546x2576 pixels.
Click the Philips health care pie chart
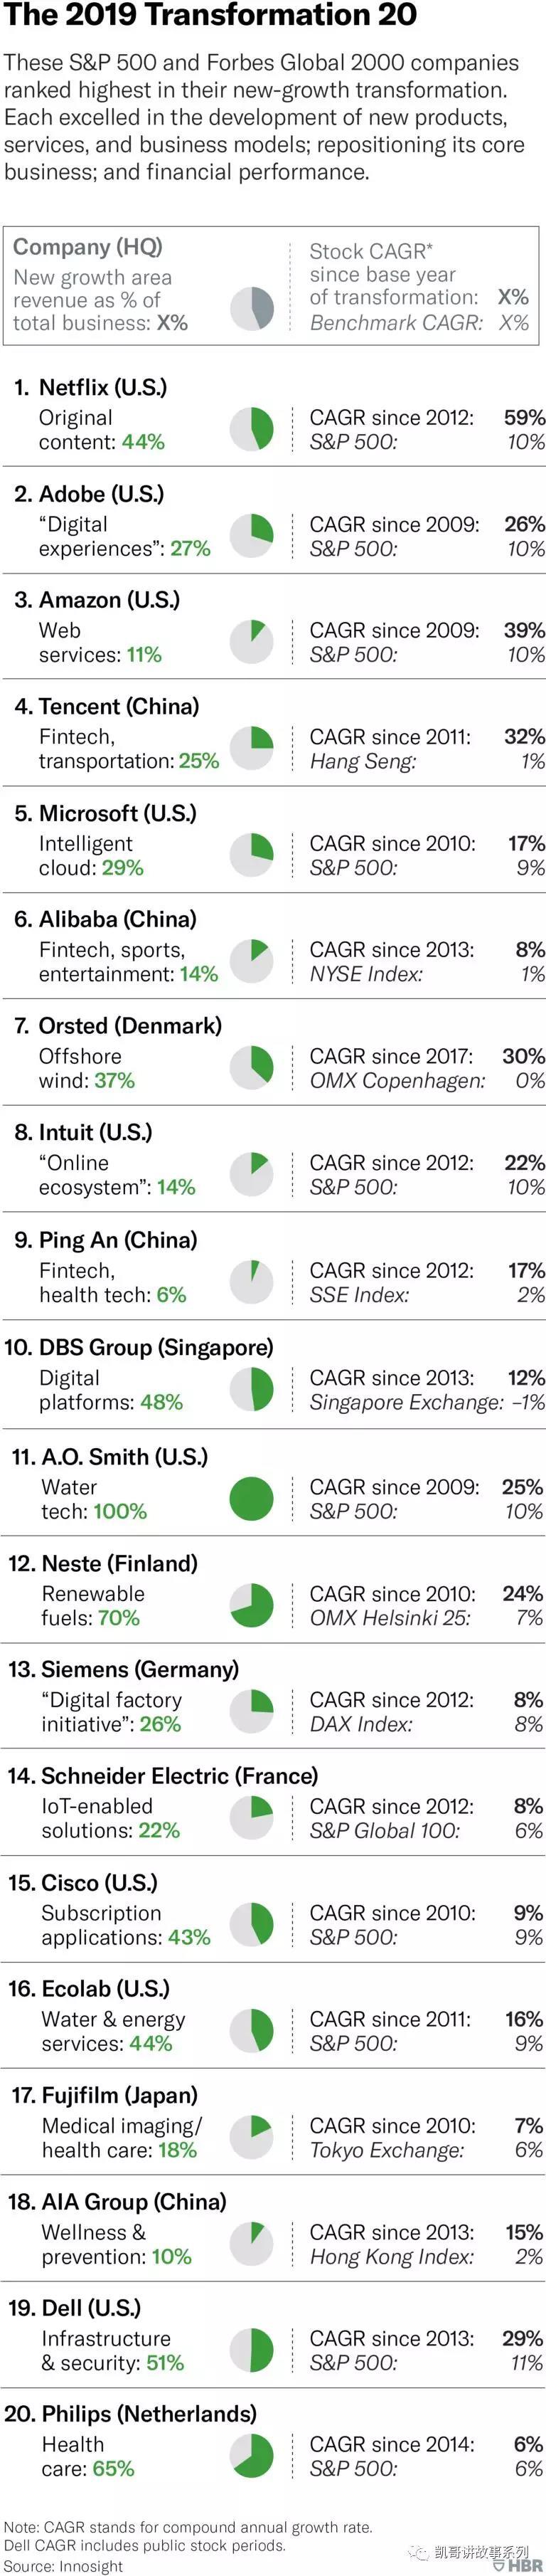[x=252, y=2456]
